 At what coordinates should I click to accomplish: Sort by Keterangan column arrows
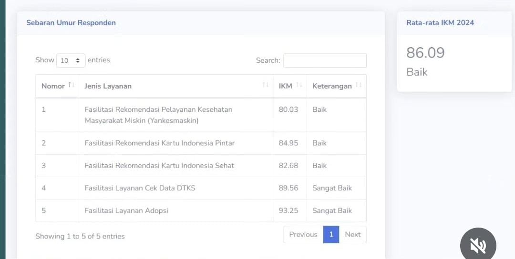pyautogui.click(x=359, y=85)
